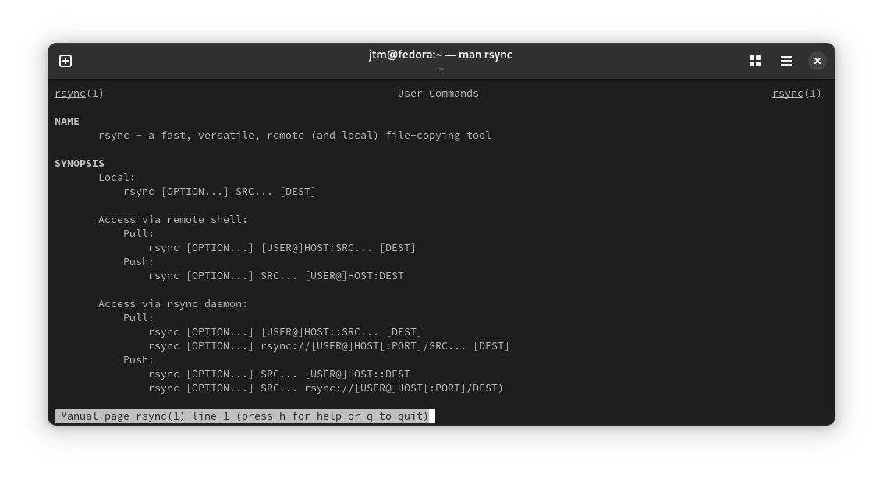Open the hamburger main menu
Viewport: 883px width, 478px height.
786,61
